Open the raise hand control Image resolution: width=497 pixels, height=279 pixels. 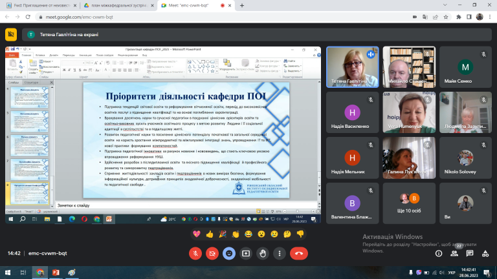pos(263,253)
